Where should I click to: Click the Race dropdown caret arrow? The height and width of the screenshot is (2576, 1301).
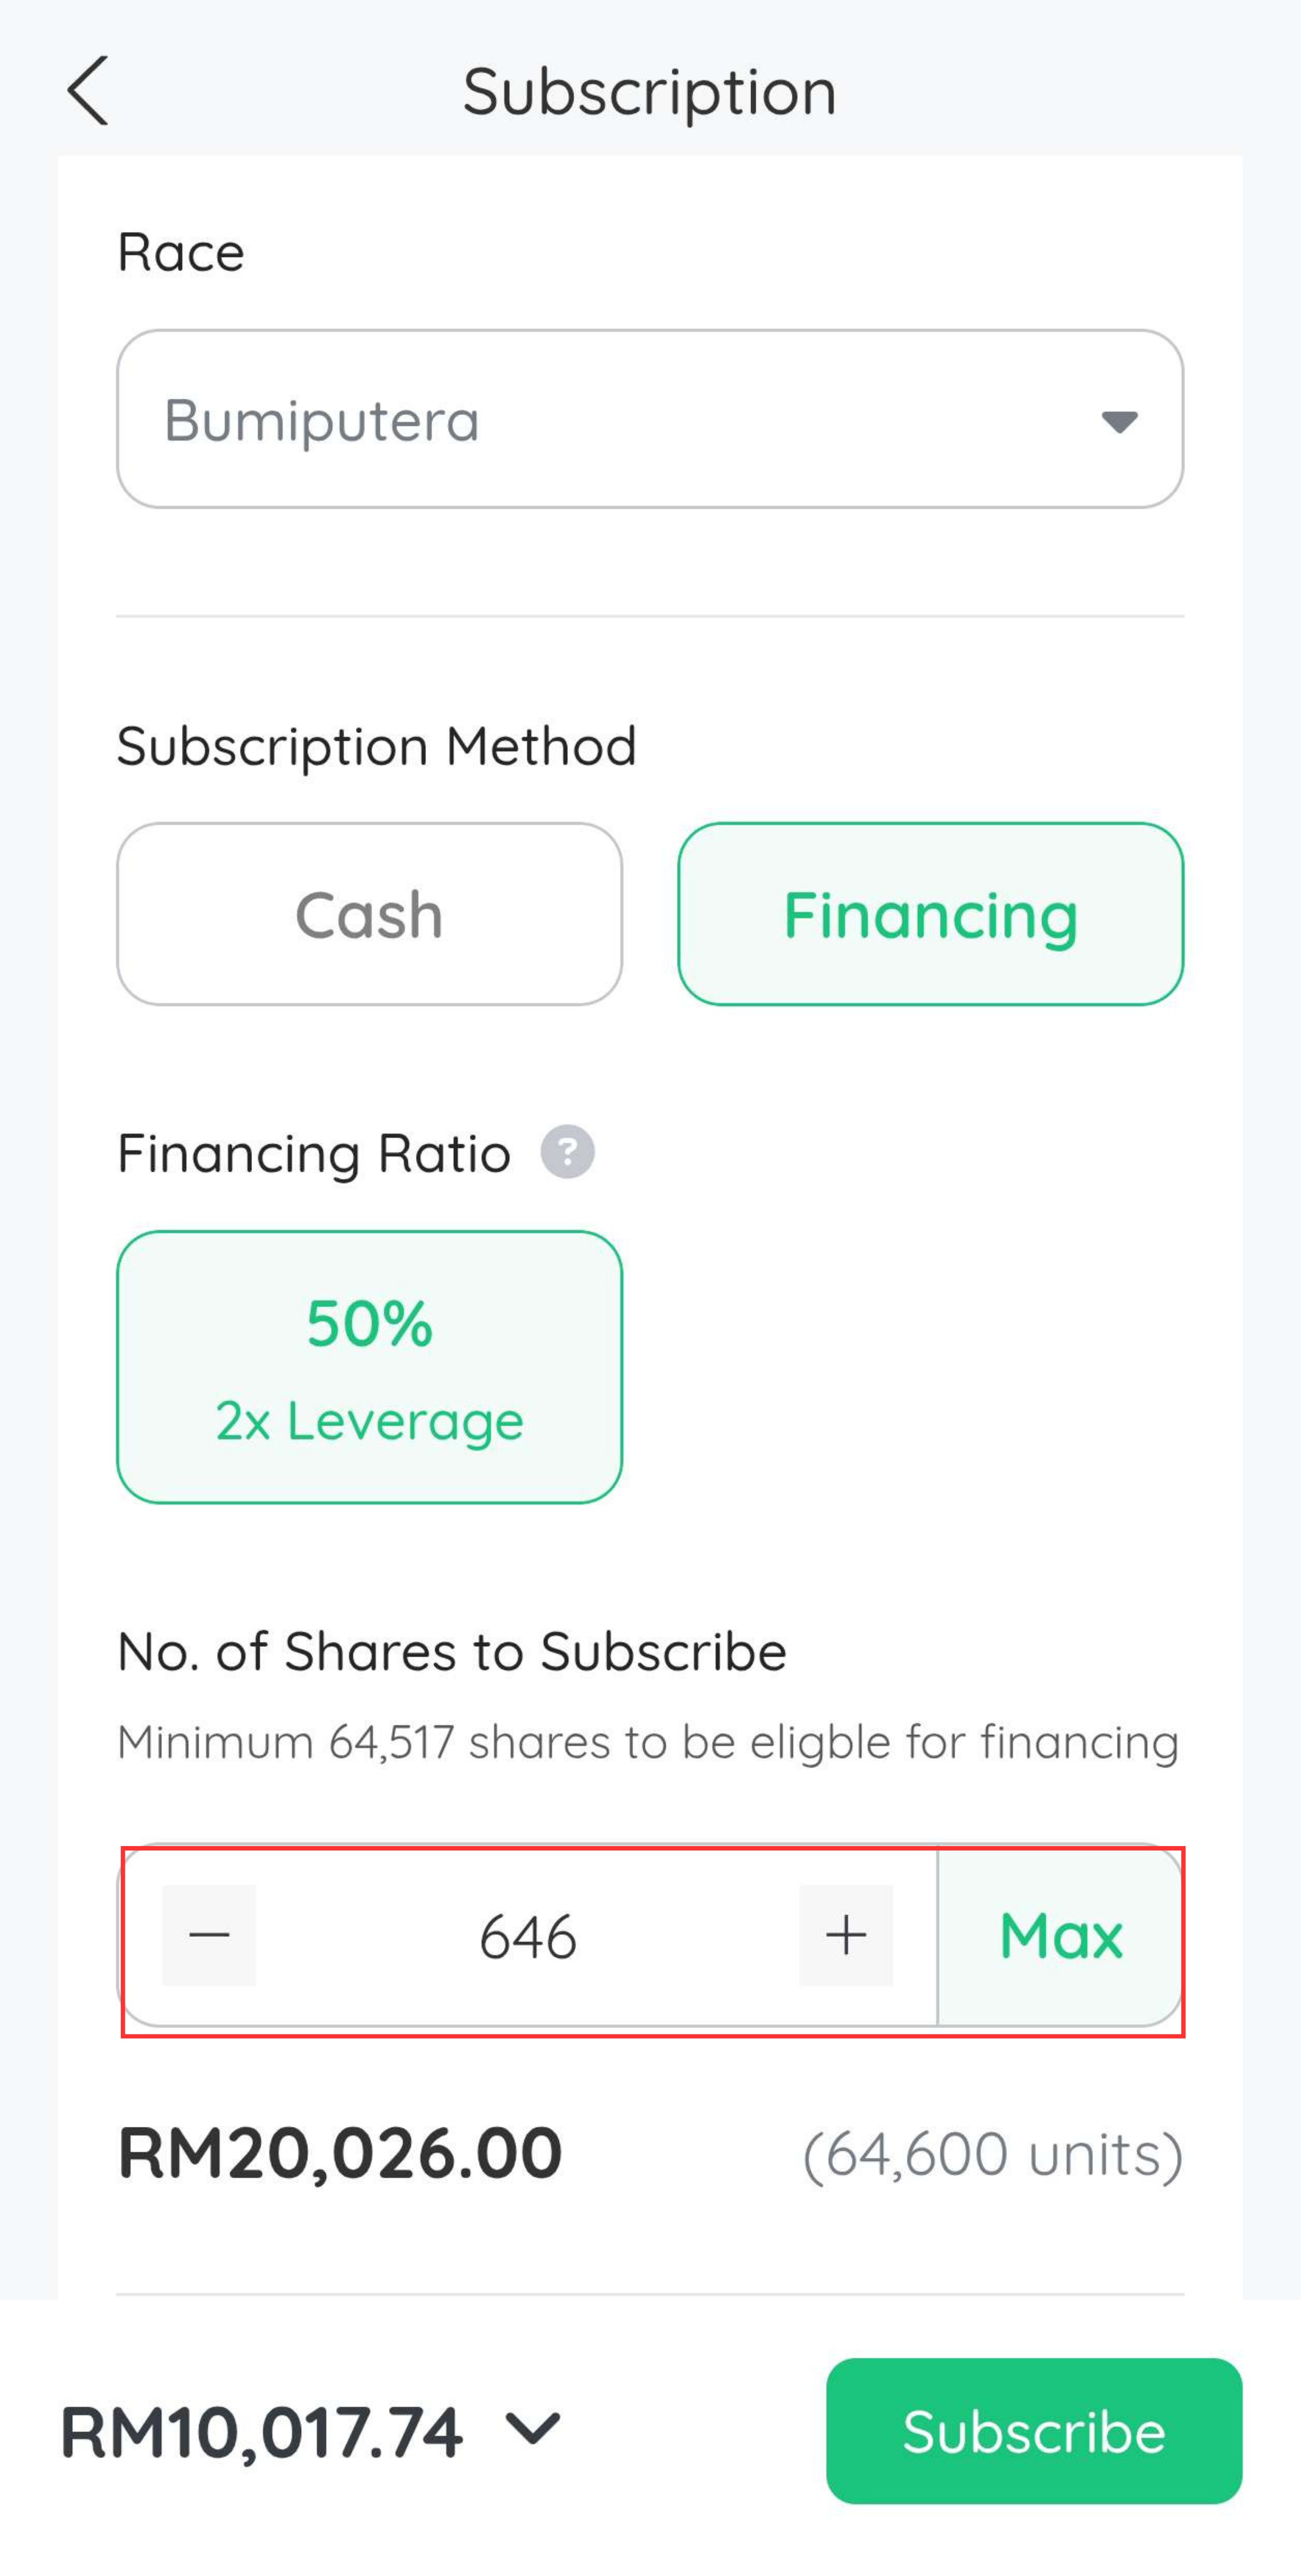[1119, 421]
